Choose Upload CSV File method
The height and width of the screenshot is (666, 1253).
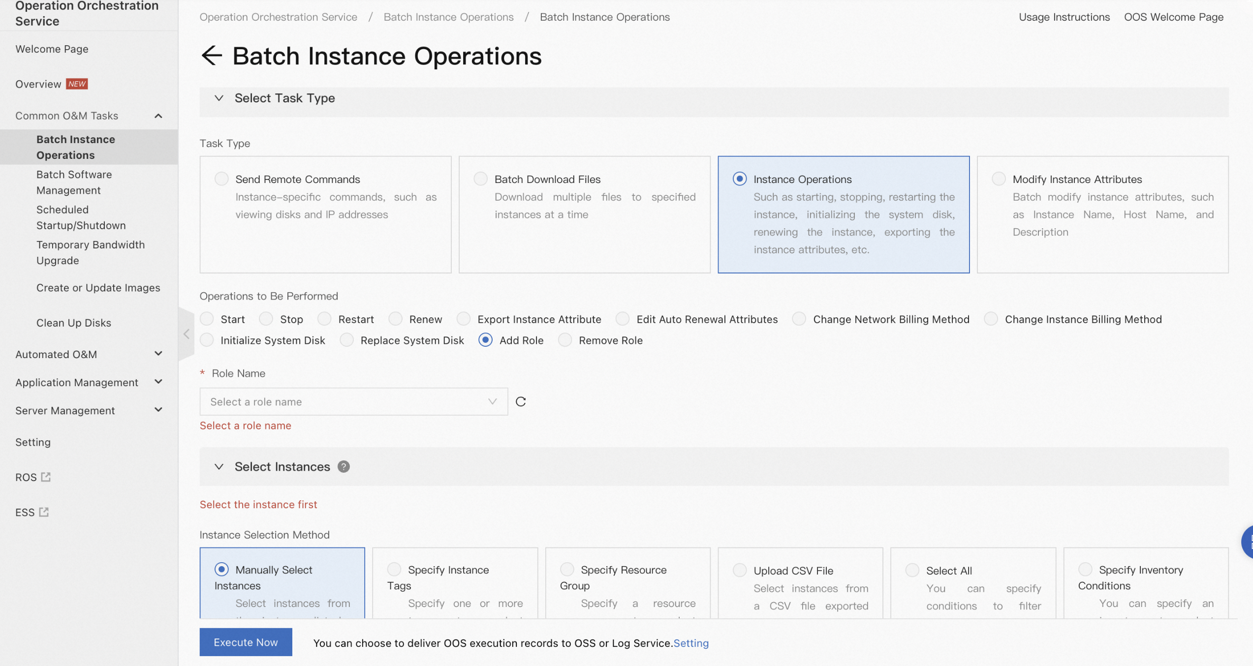740,570
